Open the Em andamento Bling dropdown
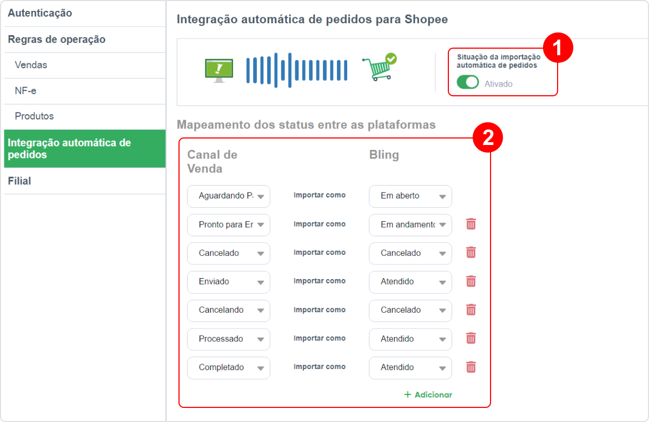 tap(410, 225)
